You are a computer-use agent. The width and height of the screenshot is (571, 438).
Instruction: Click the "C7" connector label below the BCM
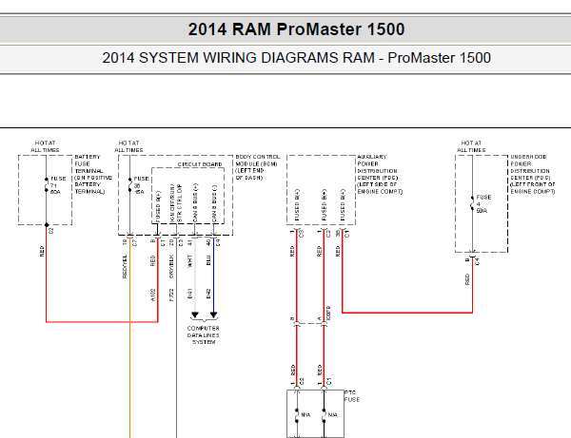(x=135, y=243)
